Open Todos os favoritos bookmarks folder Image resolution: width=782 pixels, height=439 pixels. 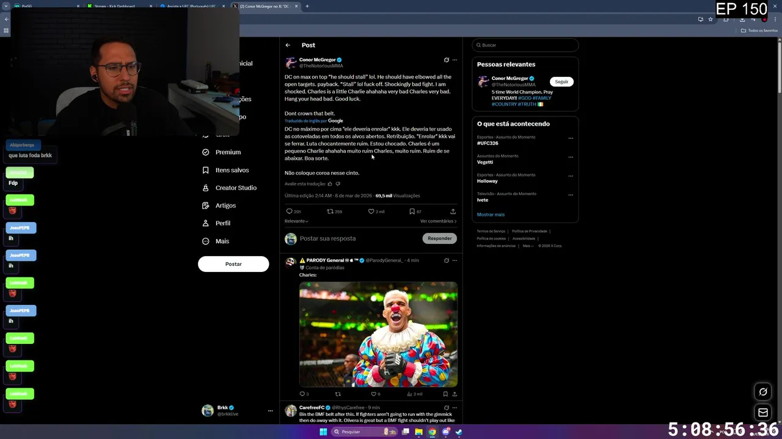click(x=759, y=30)
